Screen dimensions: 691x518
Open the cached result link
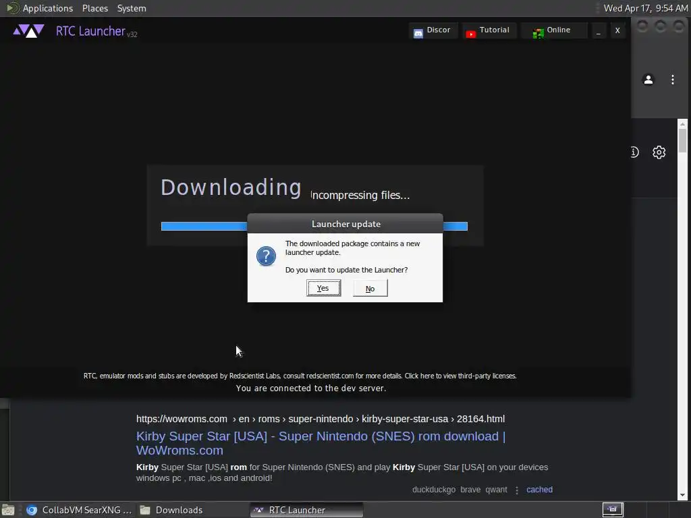click(539, 490)
